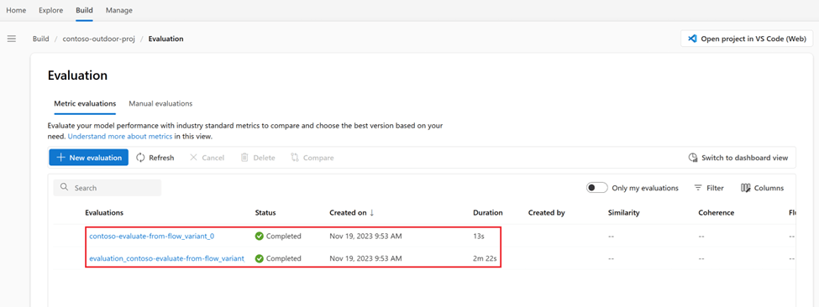
Task: Open the Columns chooser icon
Action: 746,188
